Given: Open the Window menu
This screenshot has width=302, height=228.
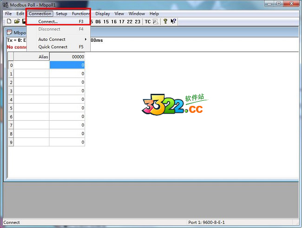Looking at the screenshot, I should pyautogui.click(x=137, y=14).
